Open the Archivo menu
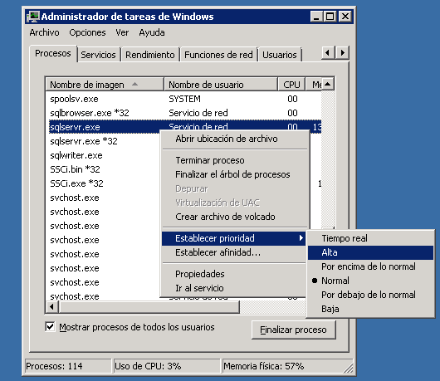This screenshot has height=381, width=440. (x=44, y=32)
